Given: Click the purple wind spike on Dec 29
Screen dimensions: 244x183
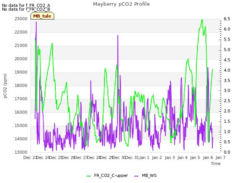Looking at the screenshot, I should point(118,35).
